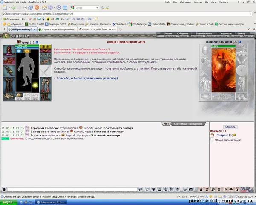Open the ПОЧТА Google bookmark
Image resolution: width=256 pixels, height=205 pixels.
[x=138, y=24]
